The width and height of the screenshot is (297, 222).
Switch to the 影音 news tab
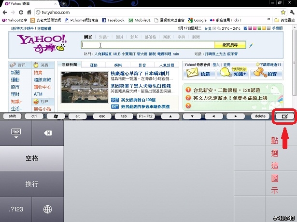pos(142,65)
